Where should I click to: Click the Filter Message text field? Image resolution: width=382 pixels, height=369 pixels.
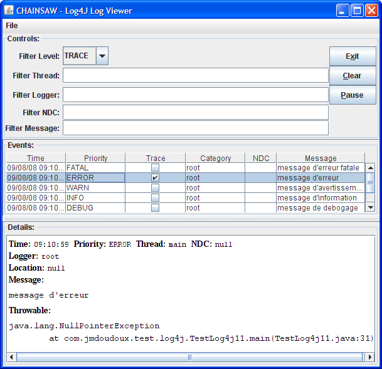(195, 128)
